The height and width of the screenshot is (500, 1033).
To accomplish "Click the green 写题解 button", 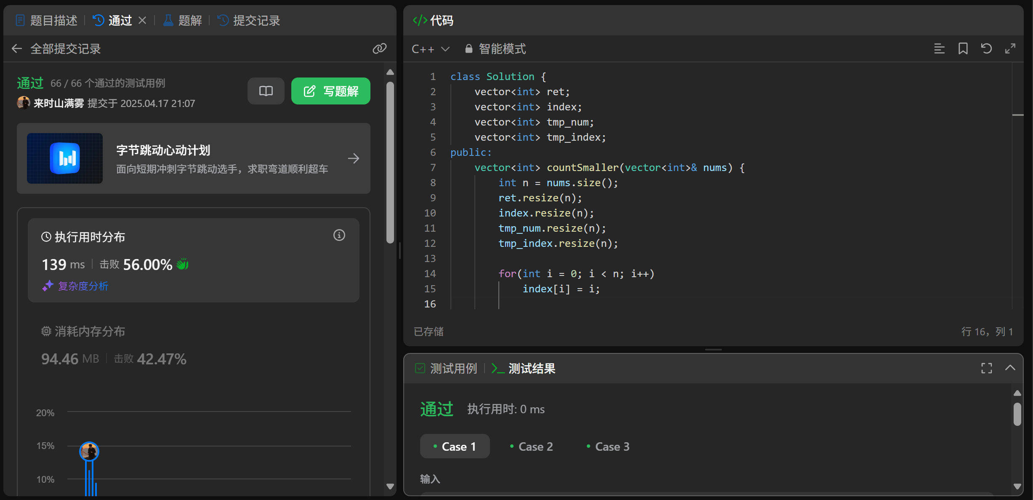I will (330, 91).
